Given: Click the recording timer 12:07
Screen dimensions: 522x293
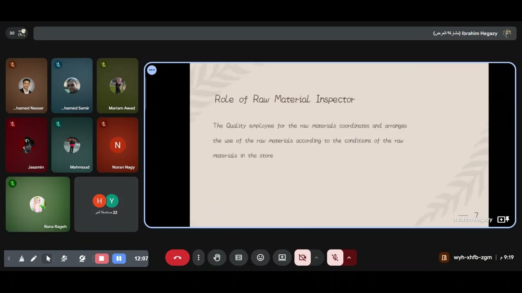Looking at the screenshot, I should 141,258.
